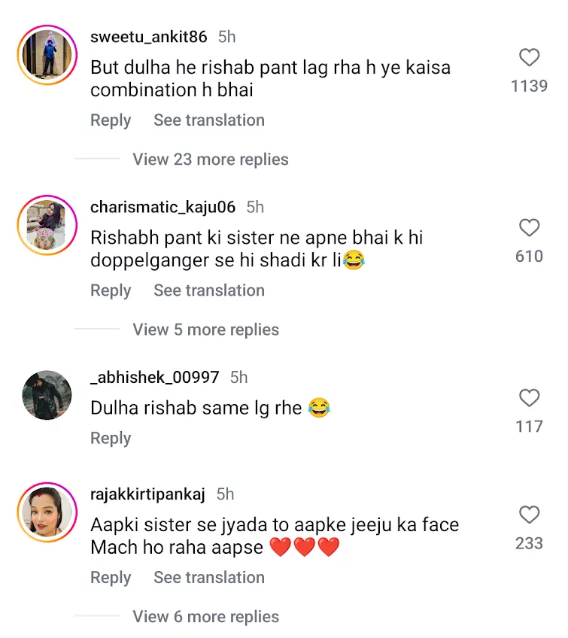568x638 pixels.
Task: Reply to sweetu_ankit86's comment
Action: pos(111,120)
